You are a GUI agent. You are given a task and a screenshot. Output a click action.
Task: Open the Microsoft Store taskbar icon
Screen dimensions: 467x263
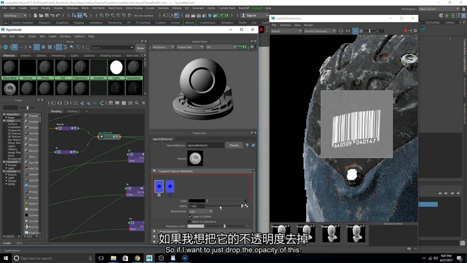tap(125, 258)
